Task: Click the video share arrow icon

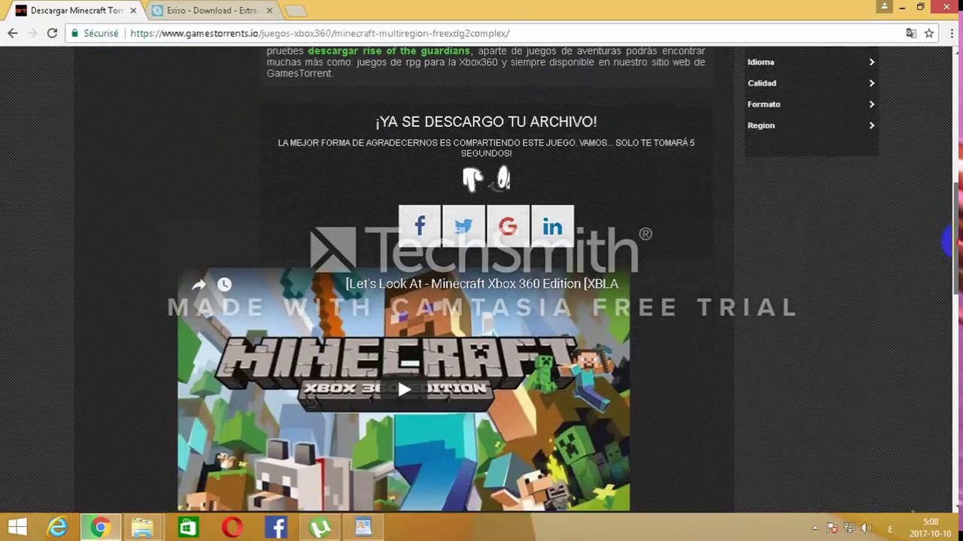Action: tap(199, 285)
